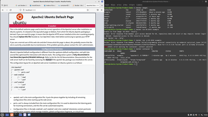Click the terminal icon in the taskbar
This screenshot has height=117, width=208.
[16, 115]
